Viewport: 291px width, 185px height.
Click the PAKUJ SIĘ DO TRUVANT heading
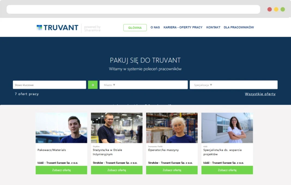145,60
